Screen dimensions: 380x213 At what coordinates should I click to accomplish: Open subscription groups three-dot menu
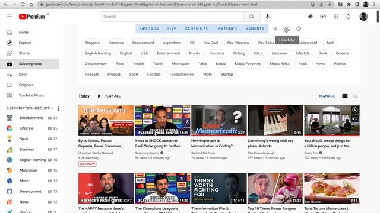(58, 108)
